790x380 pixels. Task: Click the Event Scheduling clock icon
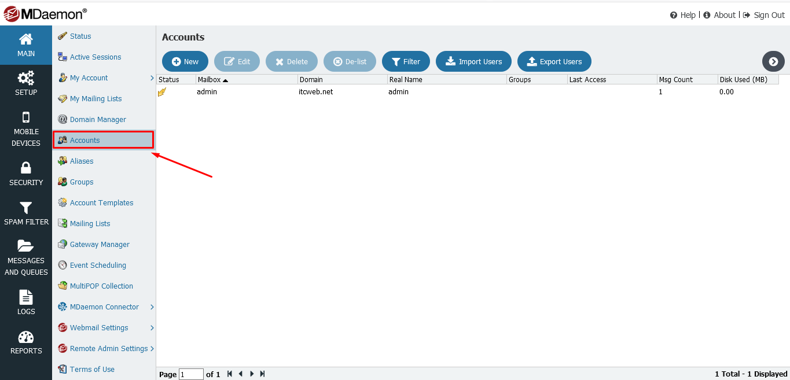click(x=63, y=265)
